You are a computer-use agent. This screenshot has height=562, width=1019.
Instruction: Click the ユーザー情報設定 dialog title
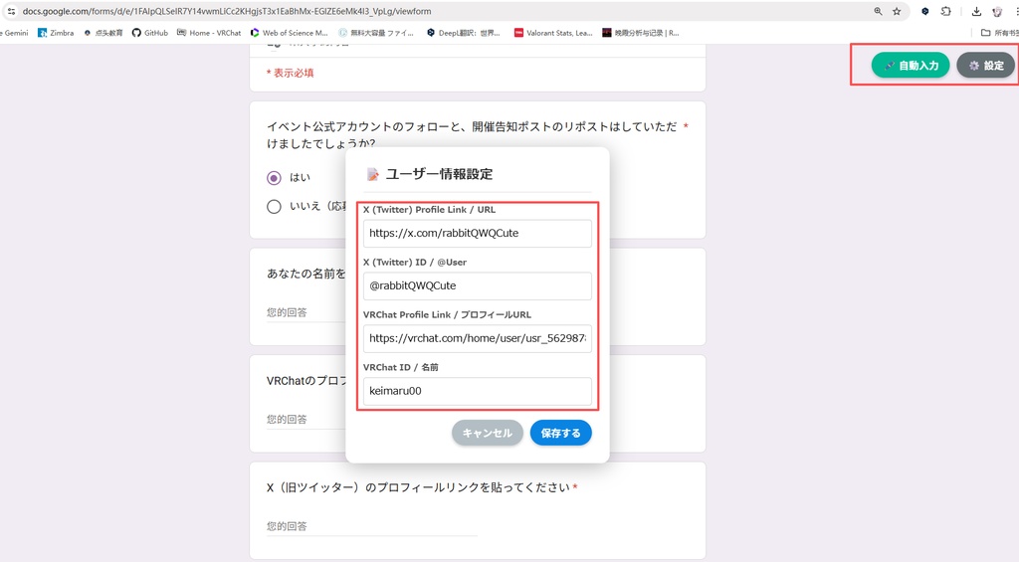(x=439, y=174)
